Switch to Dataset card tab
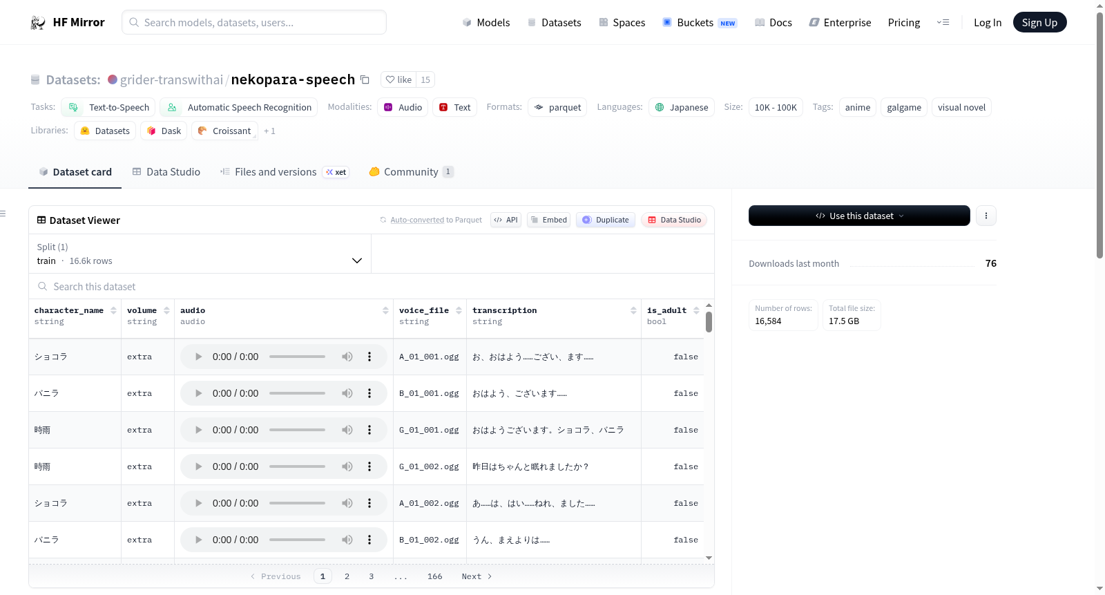 point(75,172)
